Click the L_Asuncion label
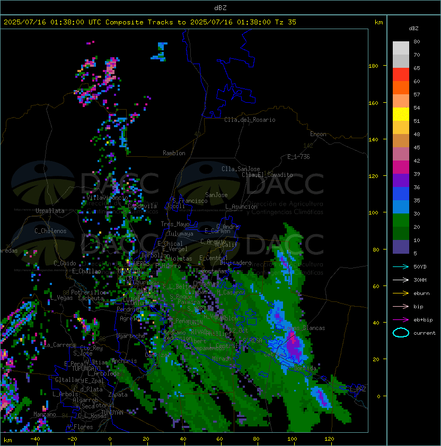Image resolution: width=441 pixels, height=446 pixels. pyautogui.click(x=241, y=207)
